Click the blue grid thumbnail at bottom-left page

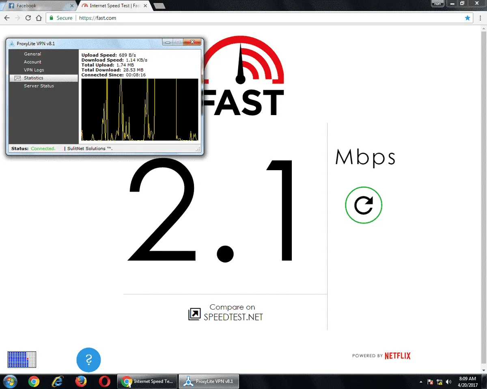(x=22, y=359)
